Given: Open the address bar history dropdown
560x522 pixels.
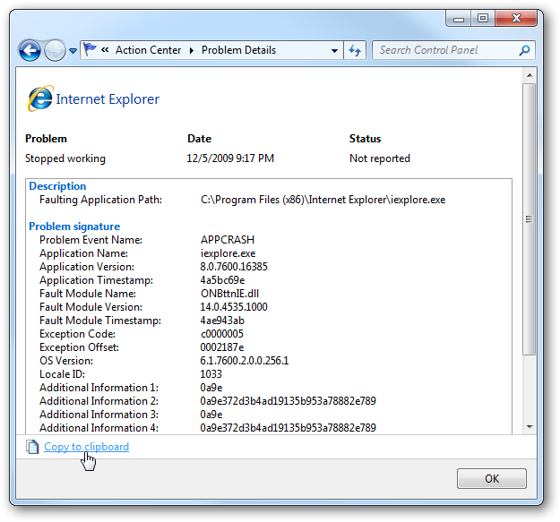Looking at the screenshot, I should click(334, 51).
